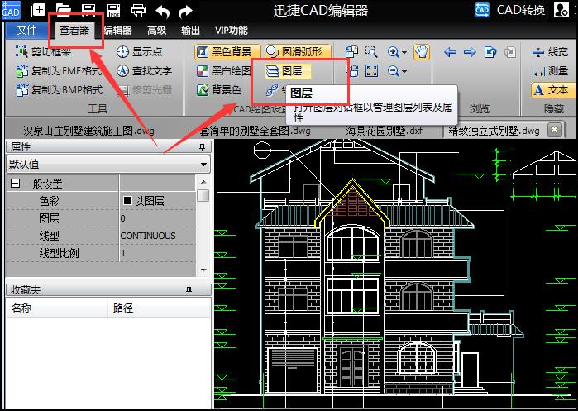The height and width of the screenshot is (411, 578).
Task: Click the new drawing icon in title bar
Action: 39,10
